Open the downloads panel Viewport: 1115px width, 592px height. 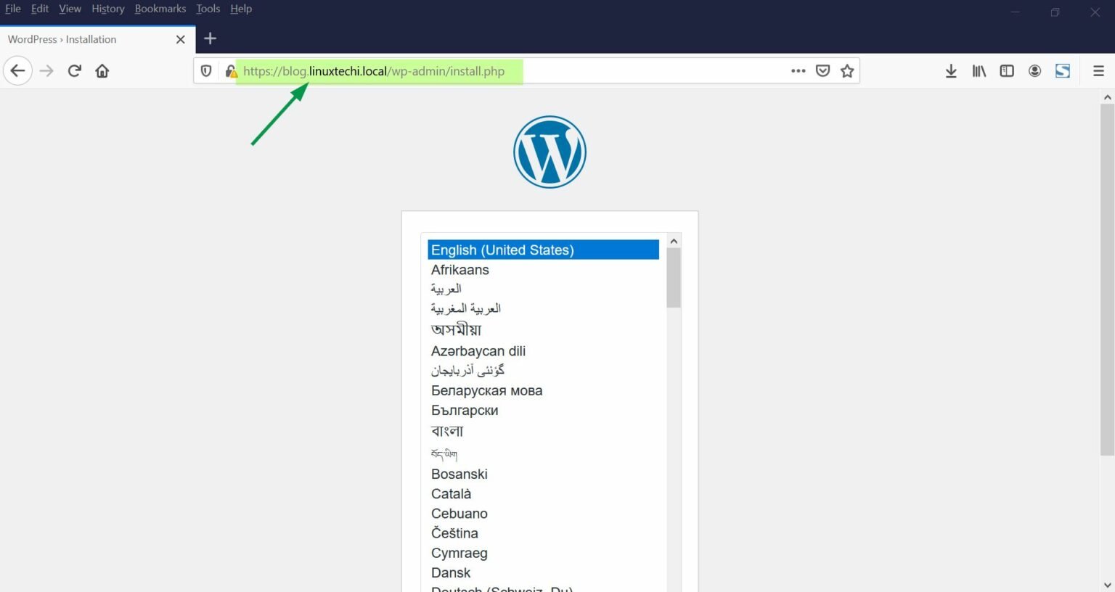(x=951, y=71)
